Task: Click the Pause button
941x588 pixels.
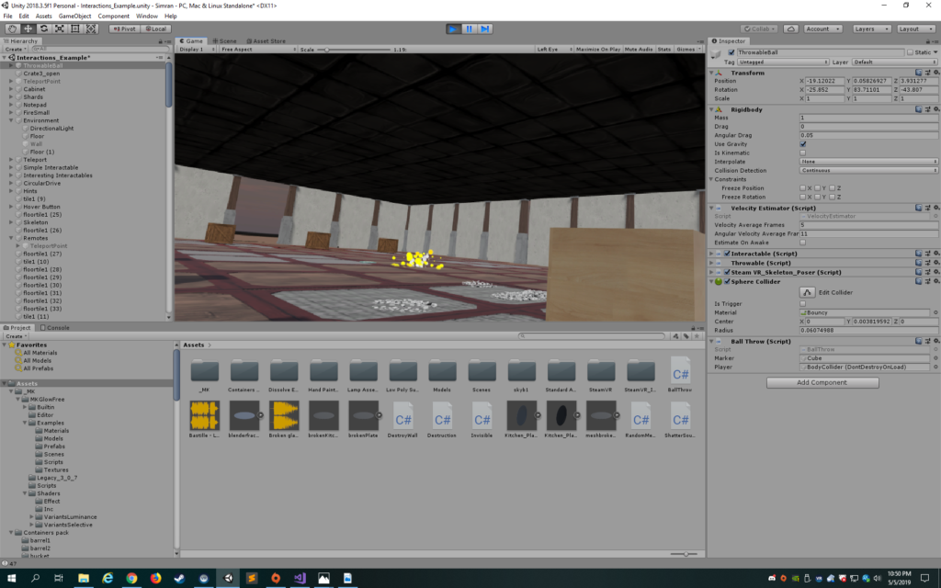Action: pos(470,28)
